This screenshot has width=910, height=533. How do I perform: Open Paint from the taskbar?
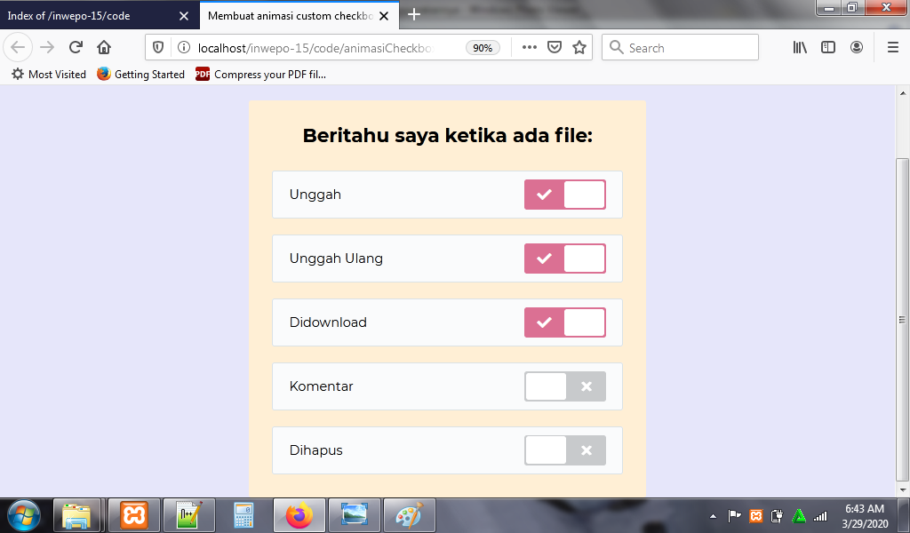tap(409, 515)
